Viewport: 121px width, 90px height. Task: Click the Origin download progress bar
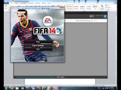pyautogui.click(x=36, y=77)
